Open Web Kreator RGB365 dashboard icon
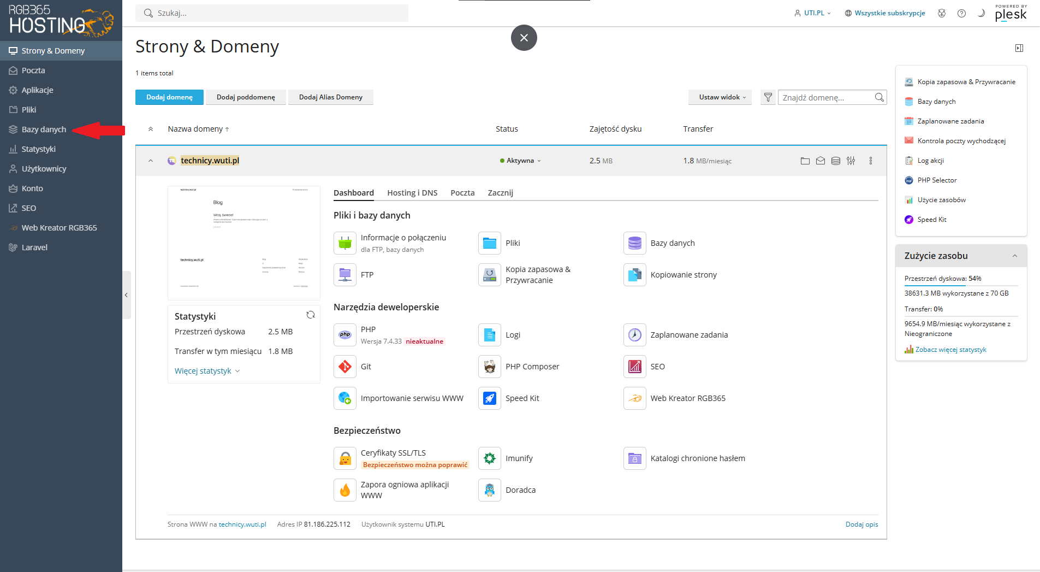 [635, 398]
